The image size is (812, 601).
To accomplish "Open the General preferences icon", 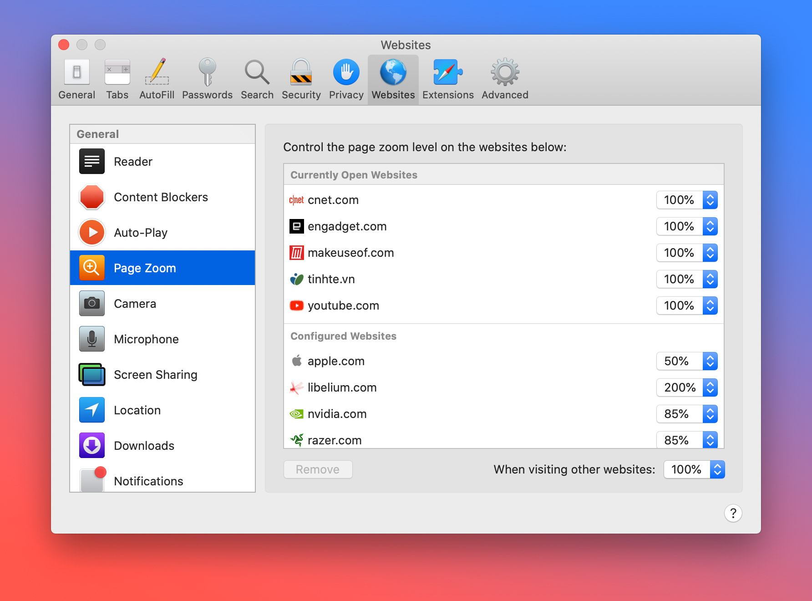I will coord(76,73).
